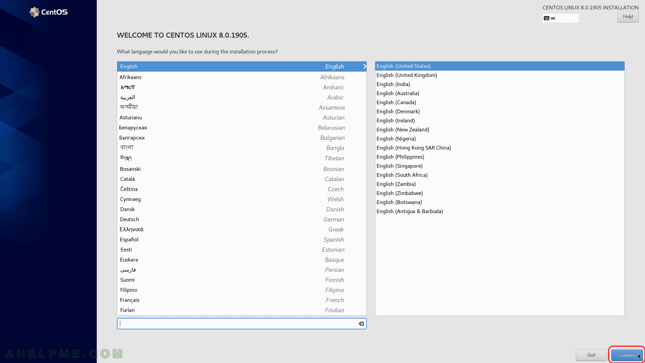Select Français (French) language
This screenshot has width=645, height=363.
coord(242,300)
